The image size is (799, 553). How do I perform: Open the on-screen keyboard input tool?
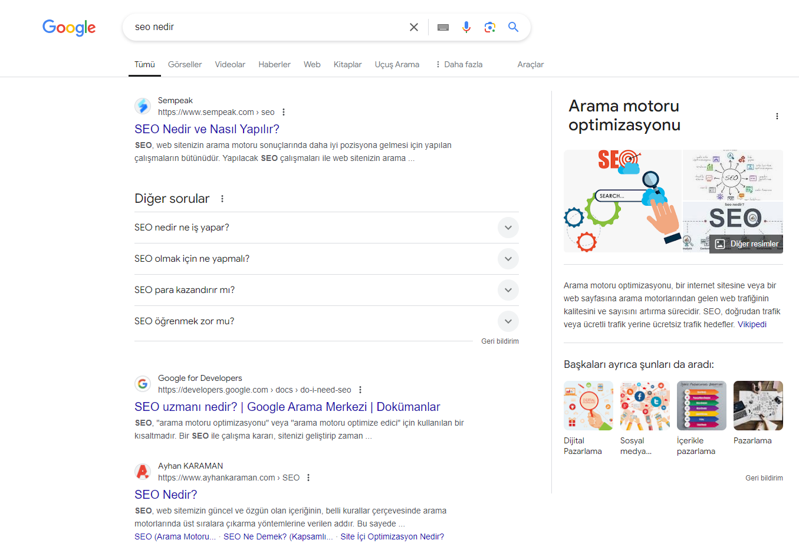pos(443,27)
